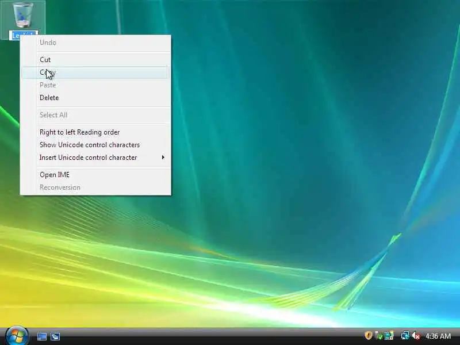Click the 4:36 AM taskbar clock
Image resolution: width=460 pixels, height=345 pixels.
click(438, 336)
